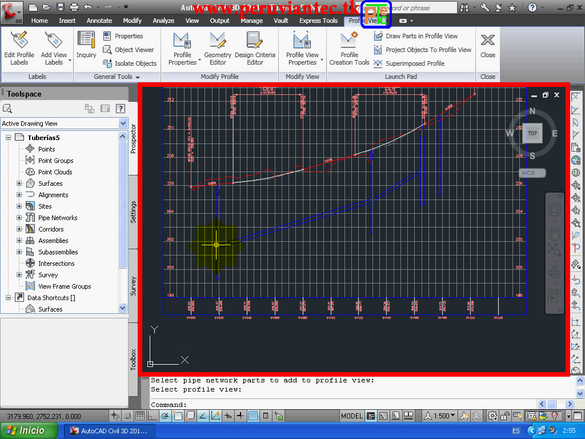Screen dimensions: 585x439
Task: Toggle Grid Display in status bar
Action: tap(140, 416)
